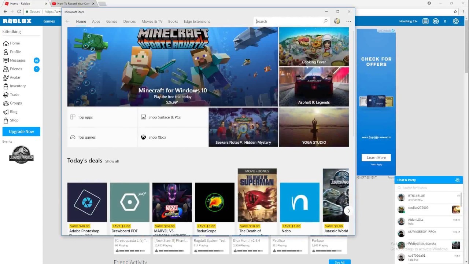Screen dimensions: 469x264
Task: Open the Minecraft for Windows 10 banner
Action: point(173,67)
